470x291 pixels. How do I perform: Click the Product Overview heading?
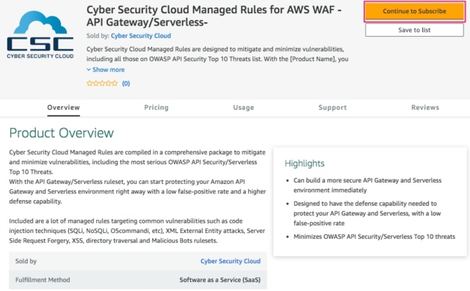click(x=62, y=133)
